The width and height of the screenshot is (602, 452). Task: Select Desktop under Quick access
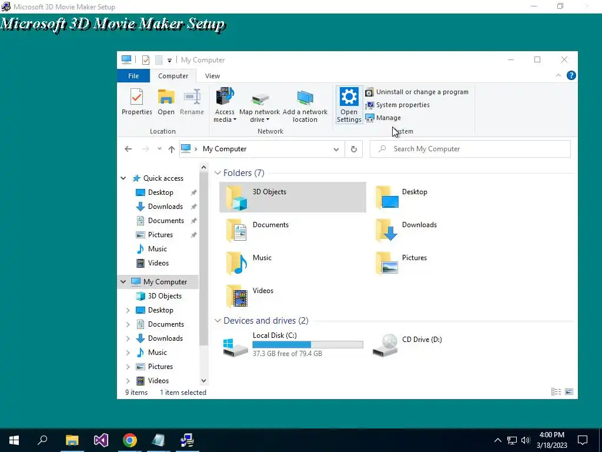click(160, 192)
